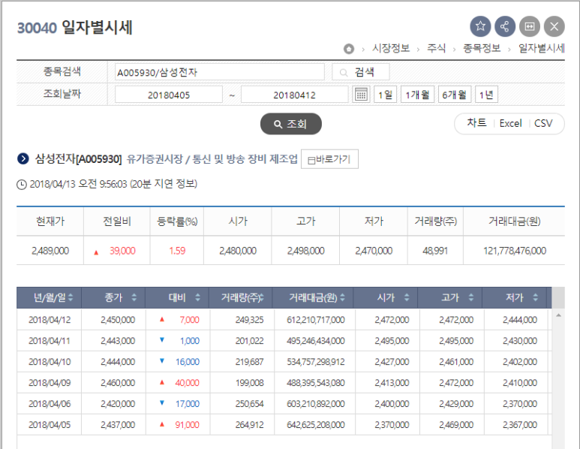Click the current price 2,489,000
This screenshot has width=580, height=449.
click(x=50, y=251)
